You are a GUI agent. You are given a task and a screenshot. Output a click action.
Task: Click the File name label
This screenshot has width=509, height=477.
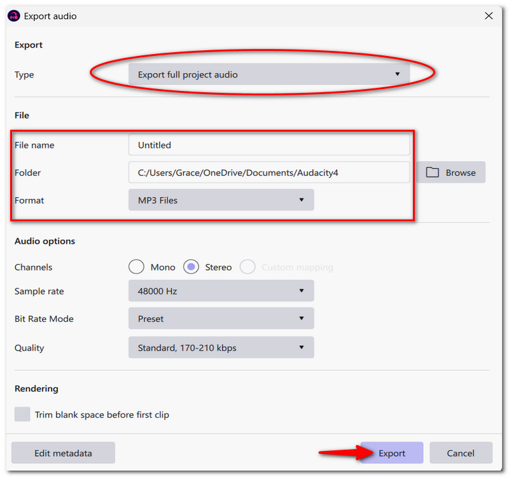pyautogui.click(x=34, y=145)
